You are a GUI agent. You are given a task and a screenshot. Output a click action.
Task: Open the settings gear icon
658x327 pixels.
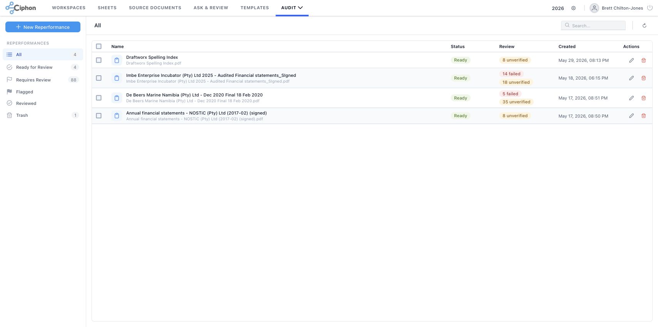tap(573, 8)
